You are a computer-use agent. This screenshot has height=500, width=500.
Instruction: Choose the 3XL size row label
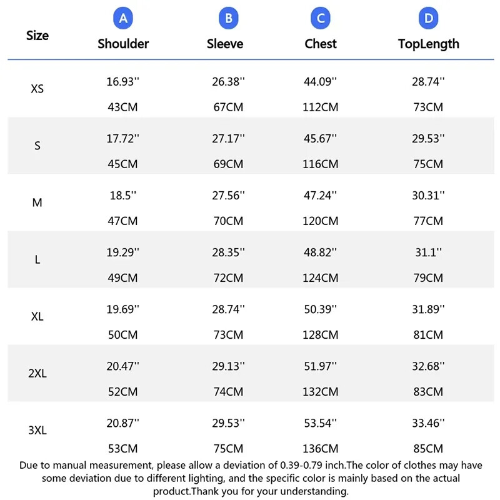(x=37, y=431)
